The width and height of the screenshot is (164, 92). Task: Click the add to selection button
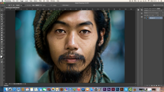(x=9, y=5)
